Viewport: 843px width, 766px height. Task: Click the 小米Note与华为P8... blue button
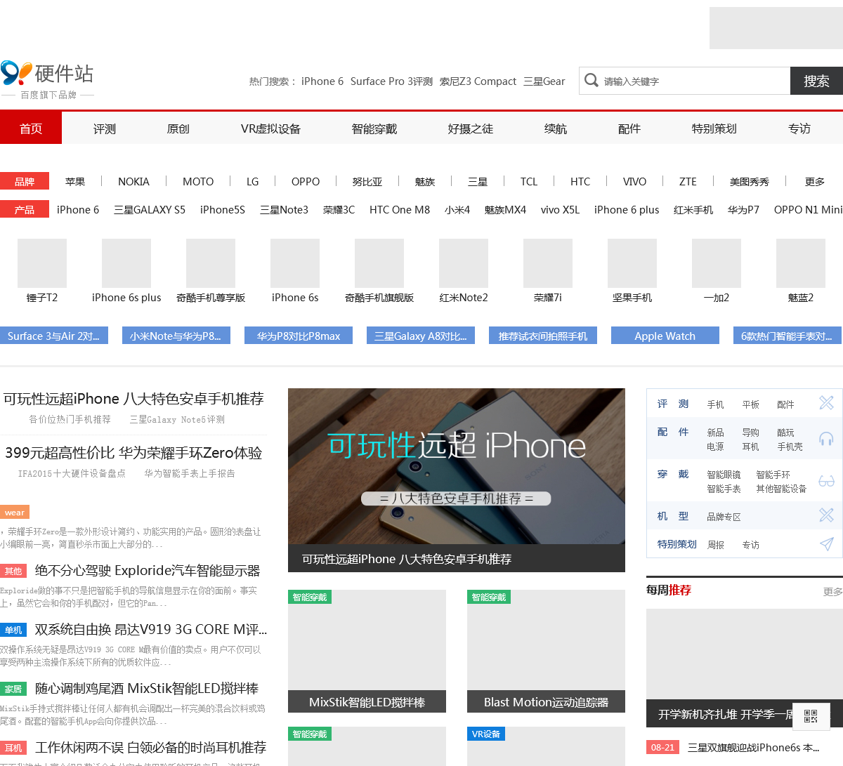pos(176,336)
